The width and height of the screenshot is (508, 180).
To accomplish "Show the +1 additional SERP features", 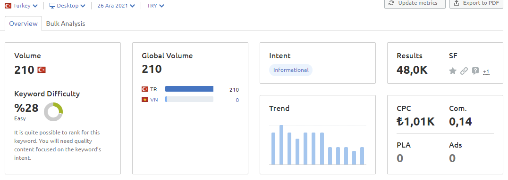I will [x=486, y=71].
